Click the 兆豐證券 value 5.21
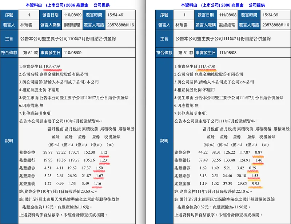The height and width of the screenshot is (224, 291). click(x=227, y=168)
